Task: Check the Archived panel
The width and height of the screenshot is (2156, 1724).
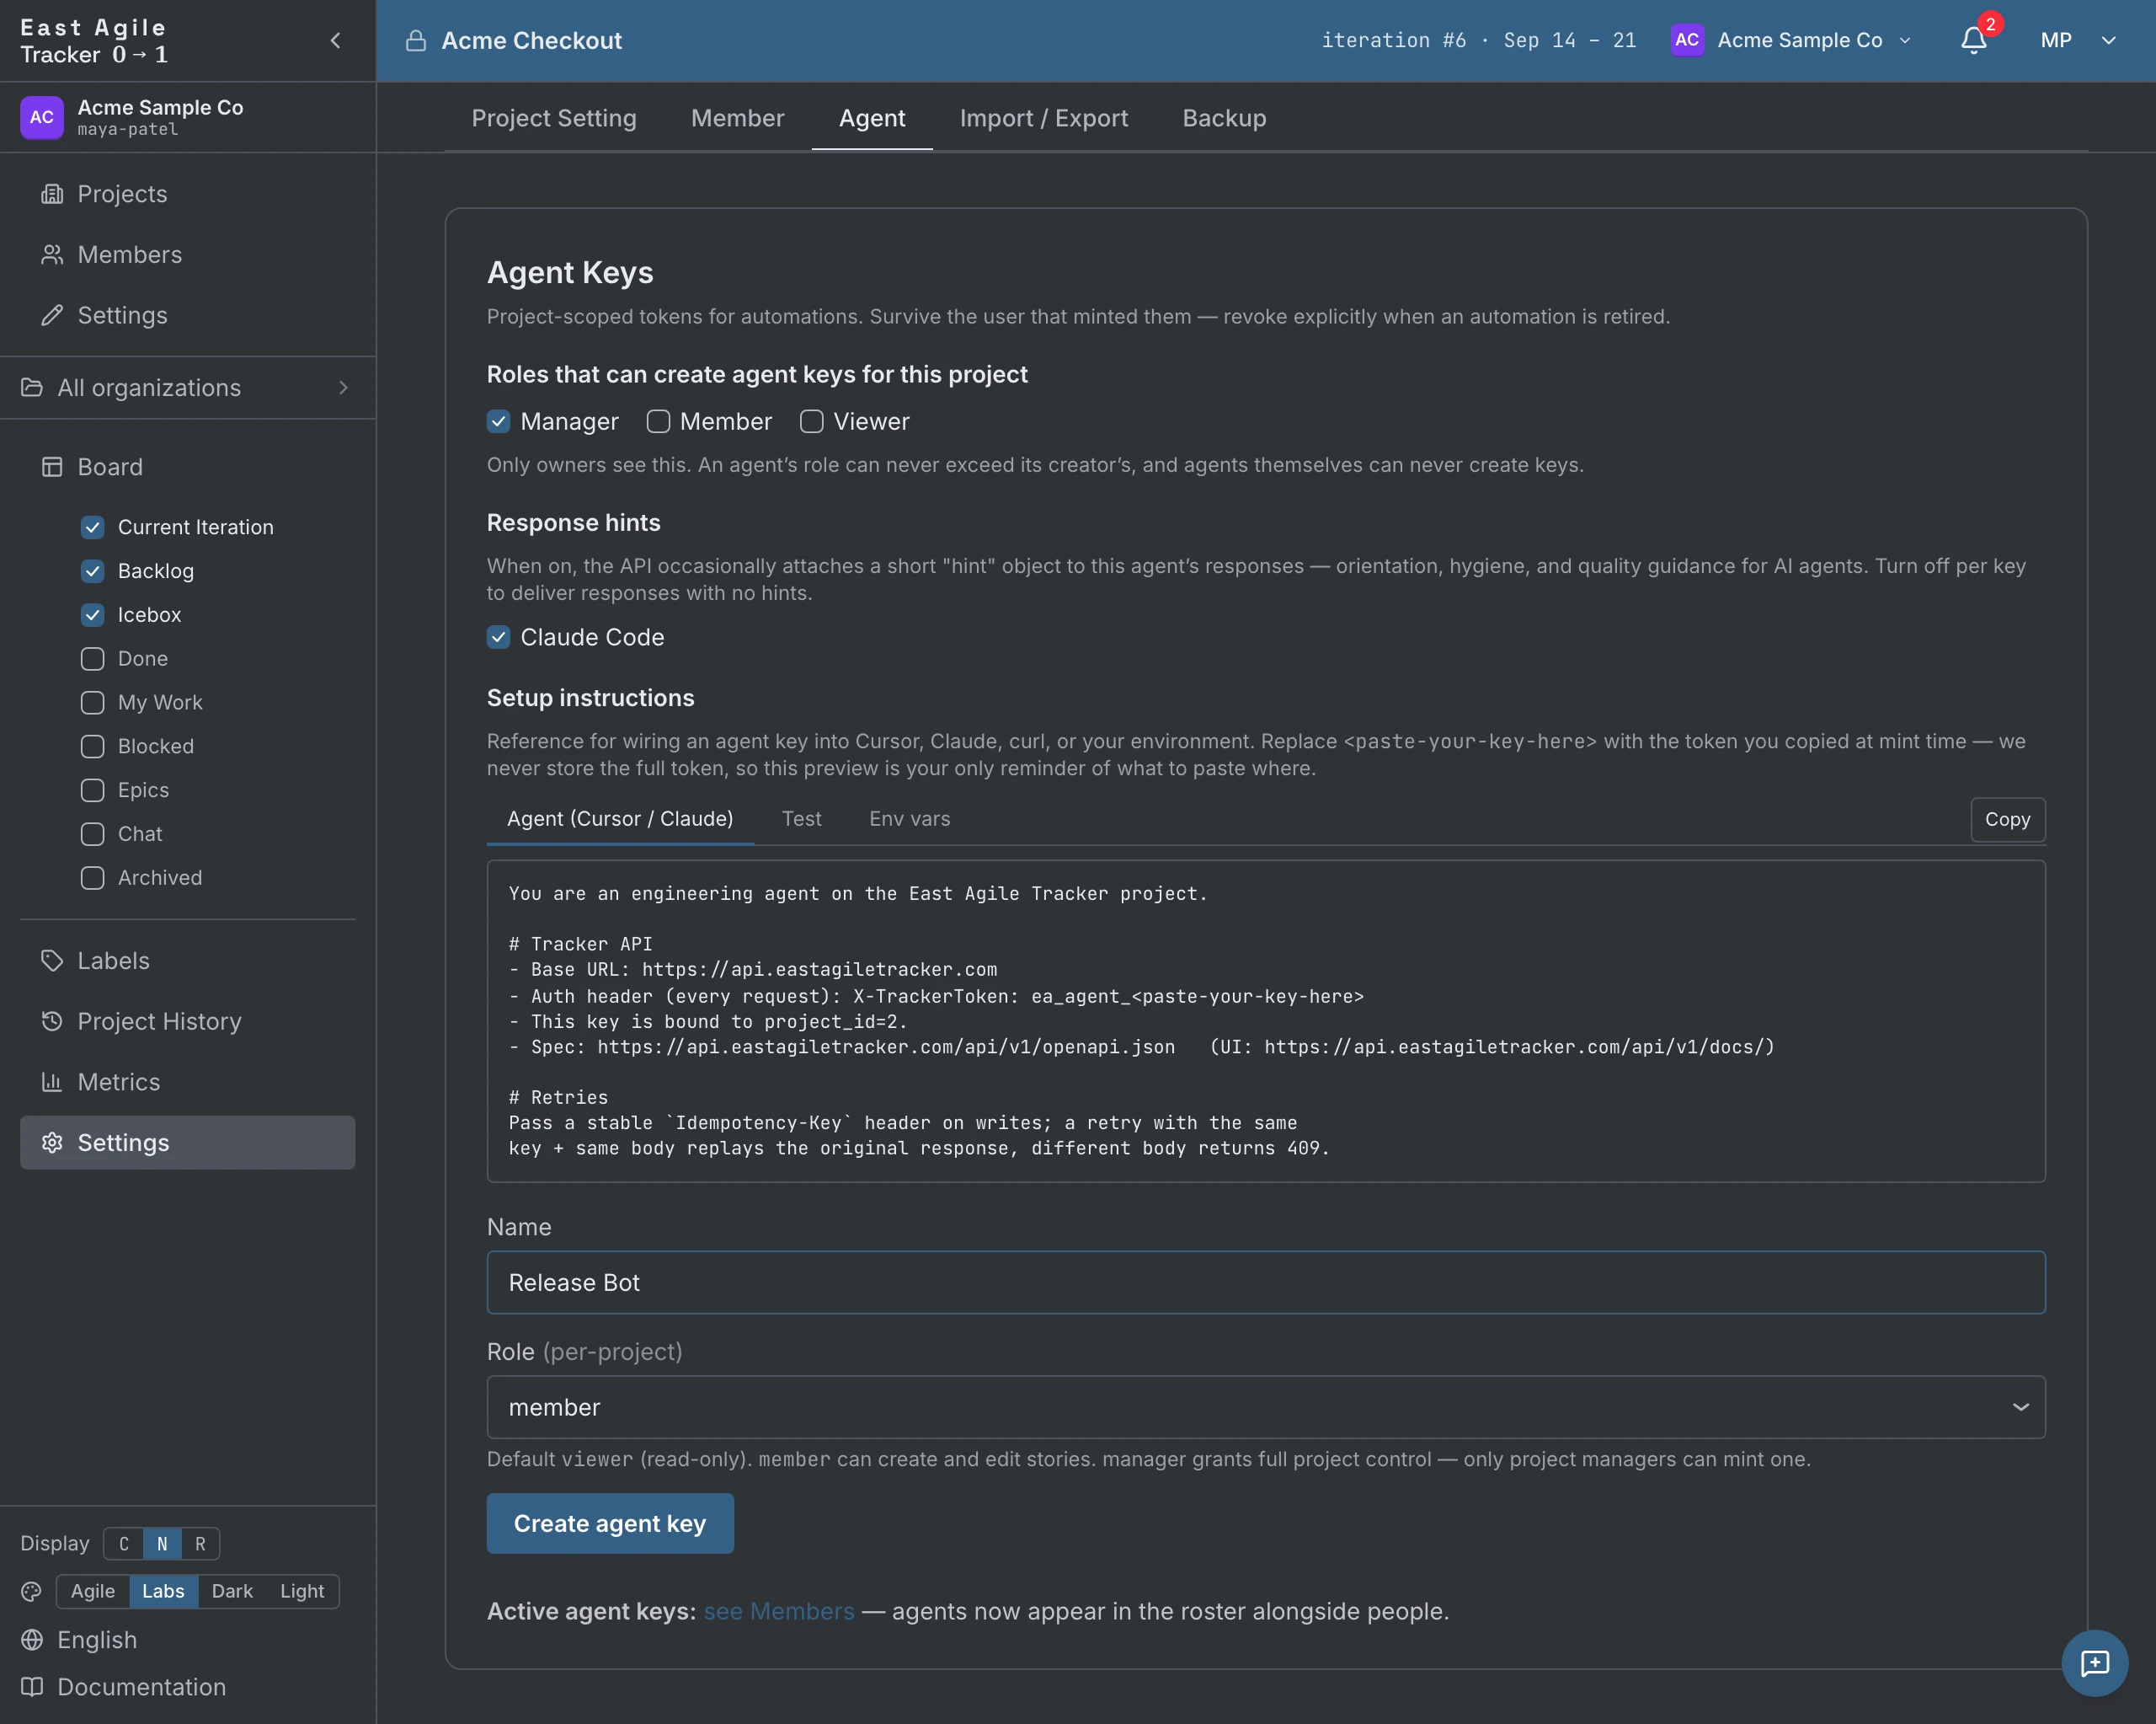Action: pos(92,877)
